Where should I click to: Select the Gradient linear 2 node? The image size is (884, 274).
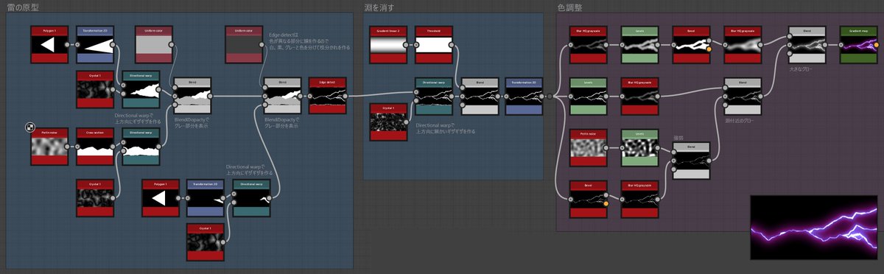tap(387, 44)
